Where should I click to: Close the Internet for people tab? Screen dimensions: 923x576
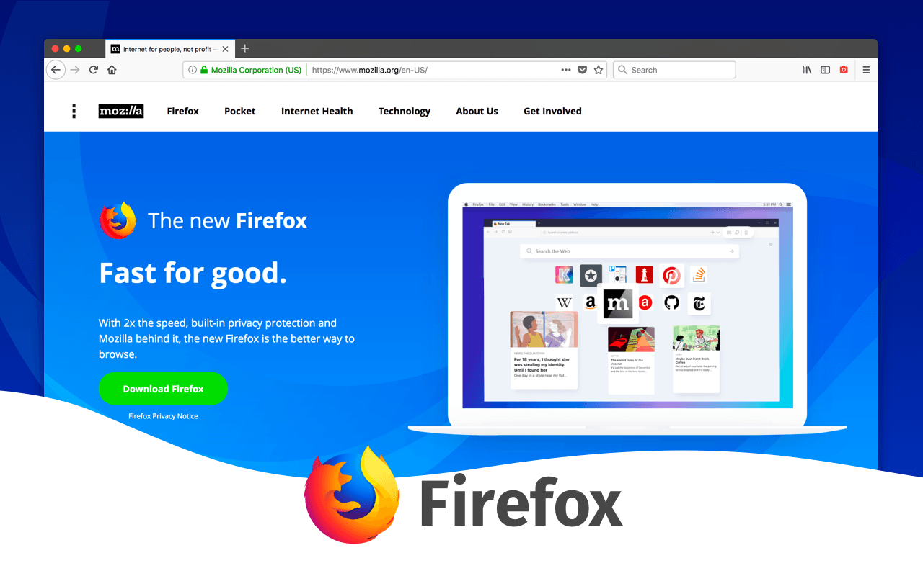point(225,49)
